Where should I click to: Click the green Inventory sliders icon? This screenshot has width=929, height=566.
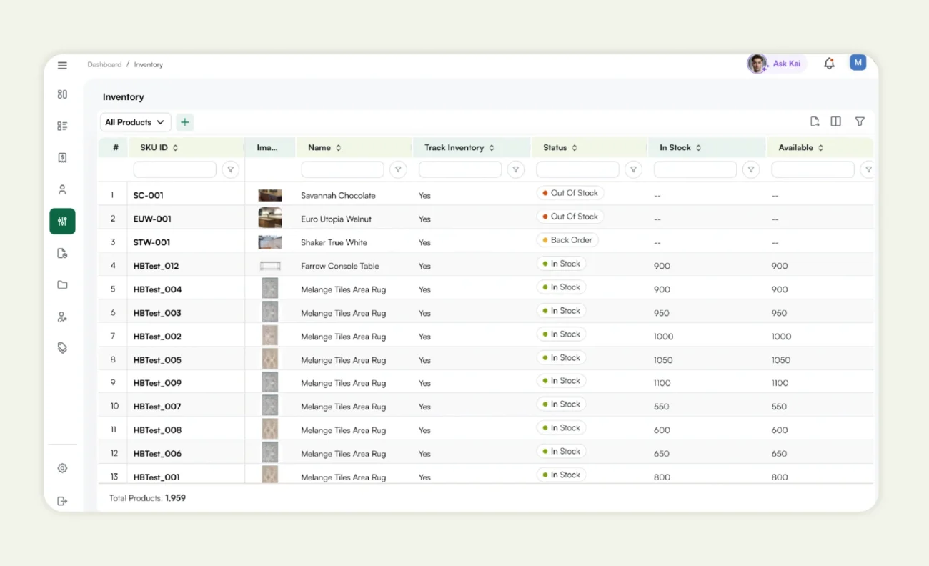[62, 221]
